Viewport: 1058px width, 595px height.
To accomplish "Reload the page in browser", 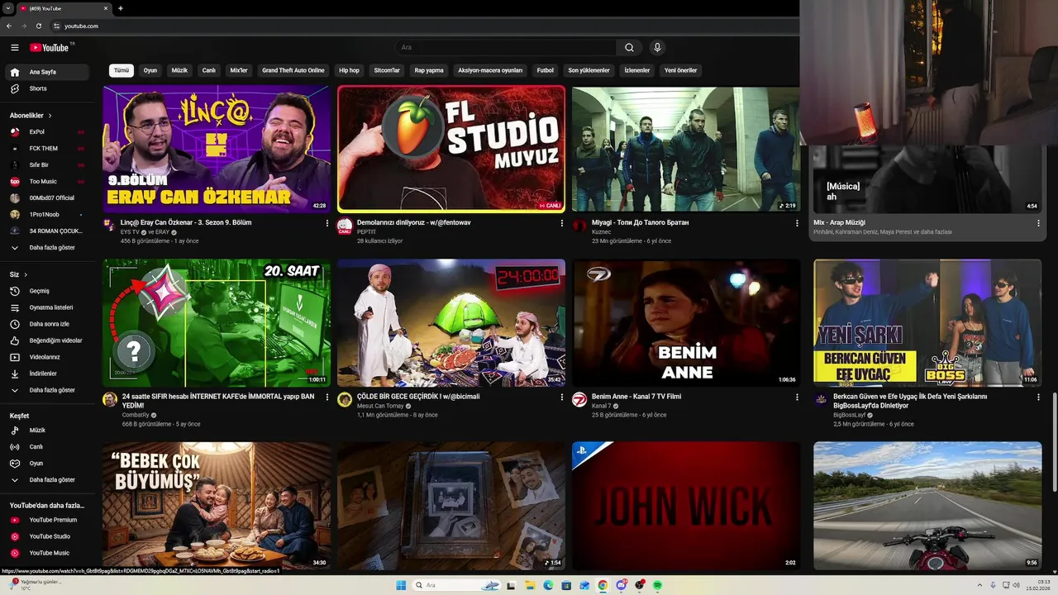I will pos(38,26).
